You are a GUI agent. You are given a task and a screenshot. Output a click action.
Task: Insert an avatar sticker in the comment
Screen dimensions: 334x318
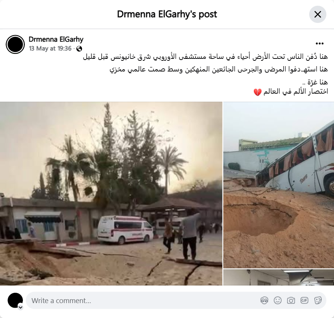[264, 300]
